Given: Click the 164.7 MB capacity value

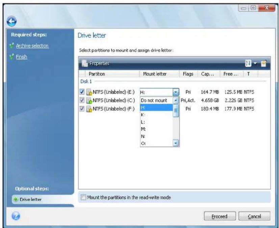Looking at the screenshot, I should point(210,92).
